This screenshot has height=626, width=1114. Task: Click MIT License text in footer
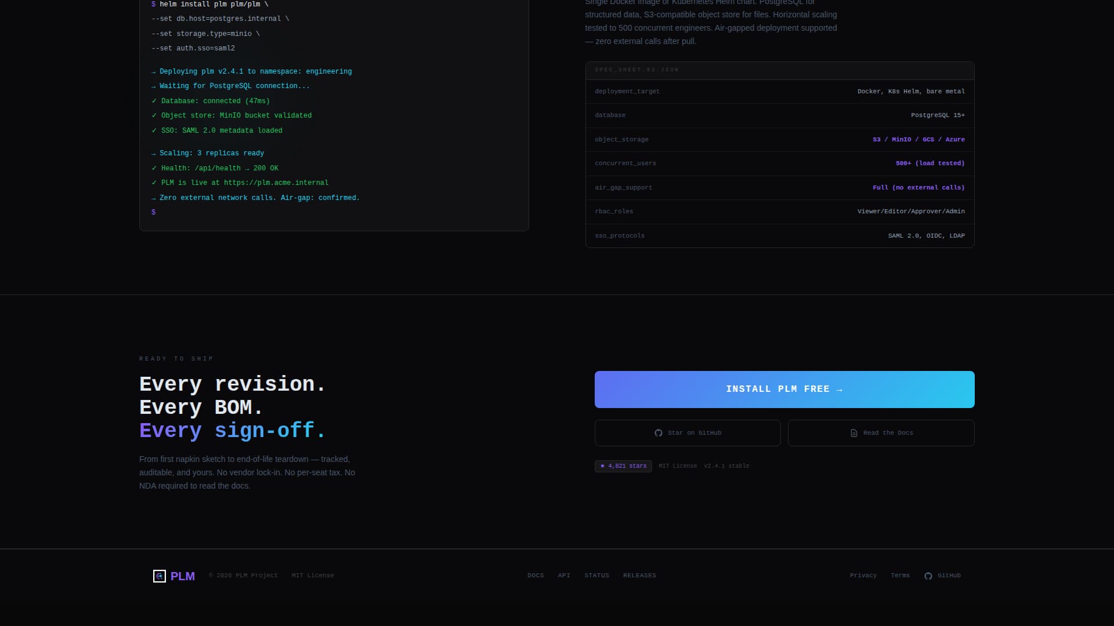point(313,576)
